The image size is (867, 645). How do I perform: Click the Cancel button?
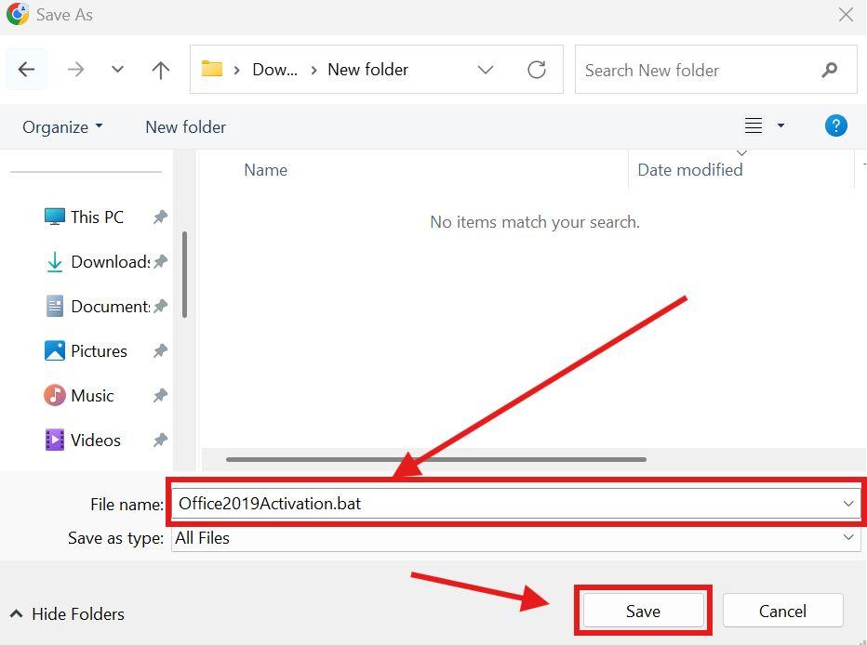(x=782, y=611)
